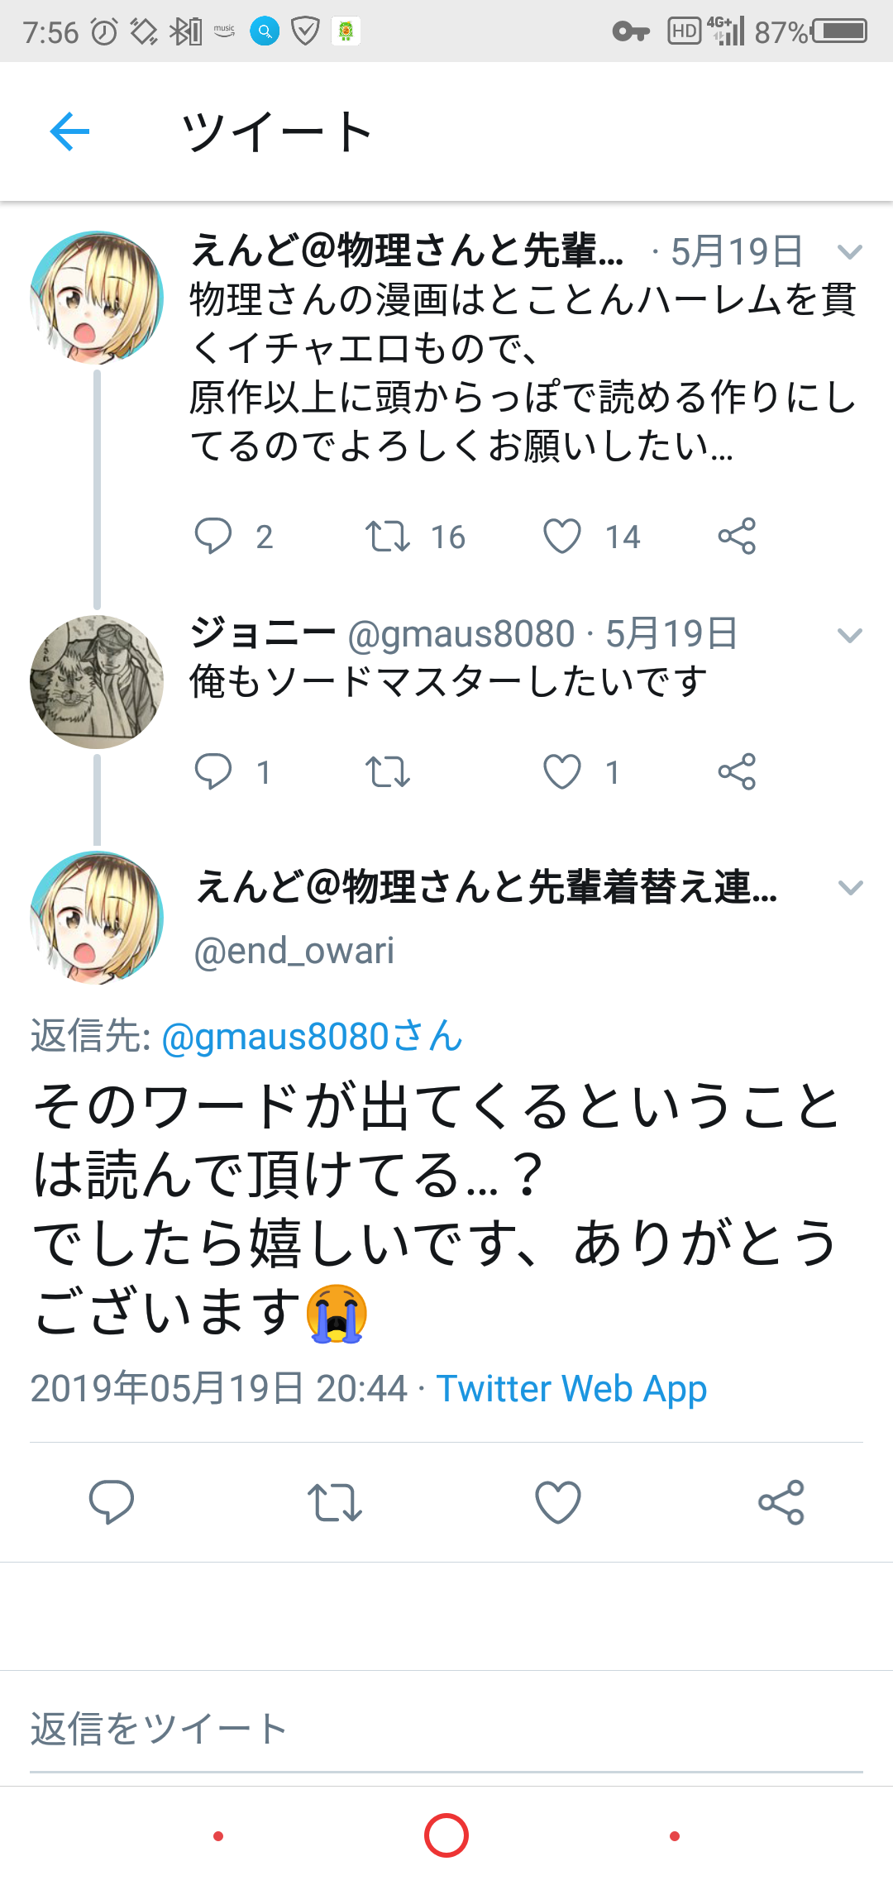
Task: Open the Twitter Web App source link
Action: click(x=571, y=1389)
